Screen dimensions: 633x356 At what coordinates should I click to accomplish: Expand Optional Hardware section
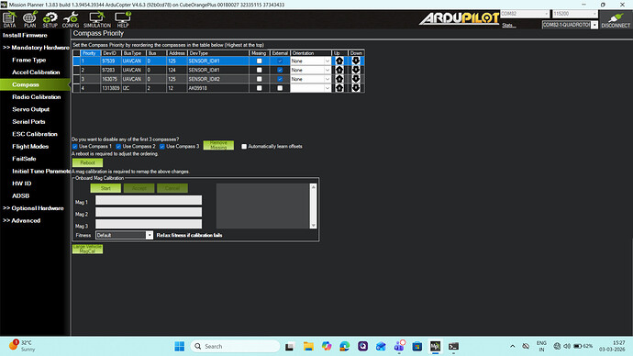point(34,208)
